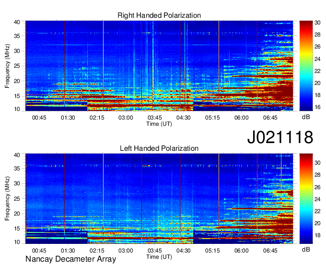Click the 20 value on right-handed colorbar

click(x=317, y=83)
